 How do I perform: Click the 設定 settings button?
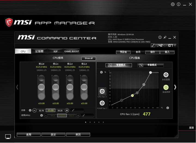click(x=53, y=135)
